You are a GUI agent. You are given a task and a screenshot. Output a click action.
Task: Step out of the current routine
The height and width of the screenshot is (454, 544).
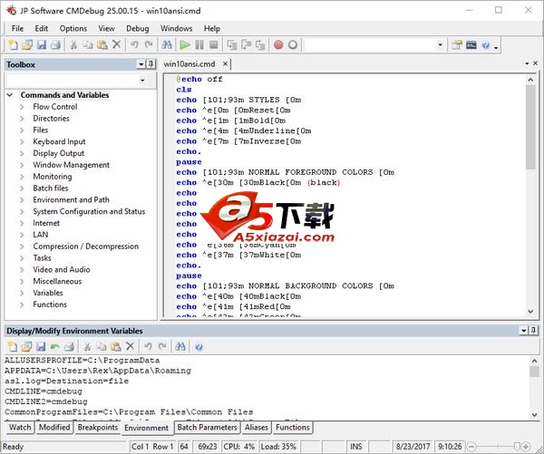tap(260, 44)
